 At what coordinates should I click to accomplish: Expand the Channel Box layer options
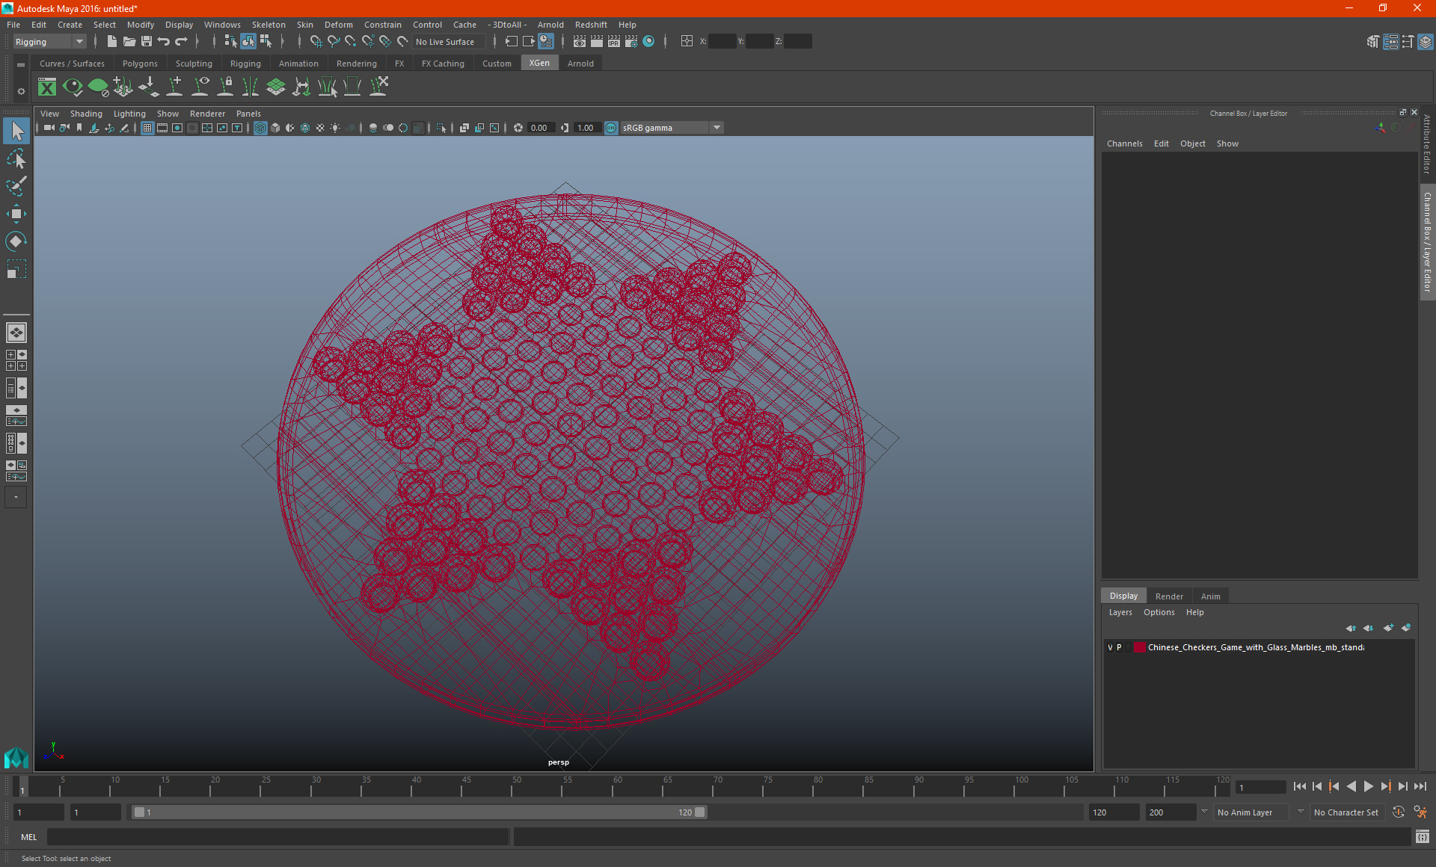tap(1158, 612)
